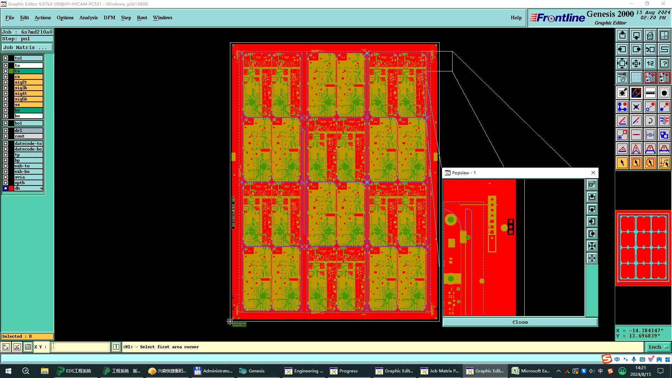Click the red dh layer color swatch
Image resolution: width=672 pixels, height=378 pixels.
pos(11,188)
